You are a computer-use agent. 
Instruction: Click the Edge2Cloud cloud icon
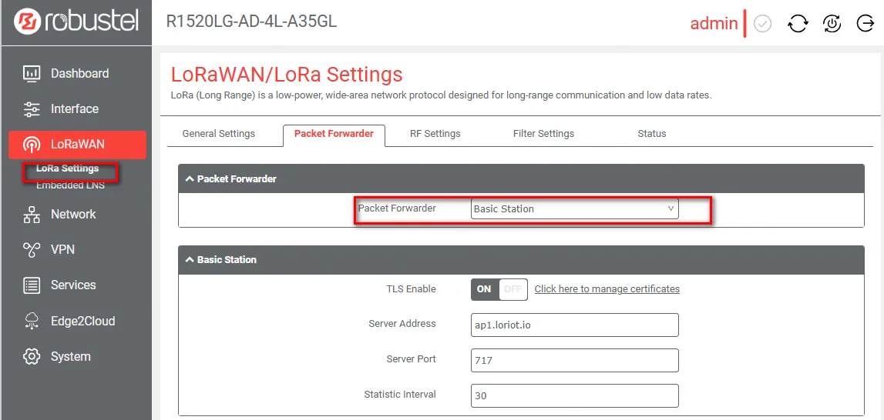click(32, 321)
